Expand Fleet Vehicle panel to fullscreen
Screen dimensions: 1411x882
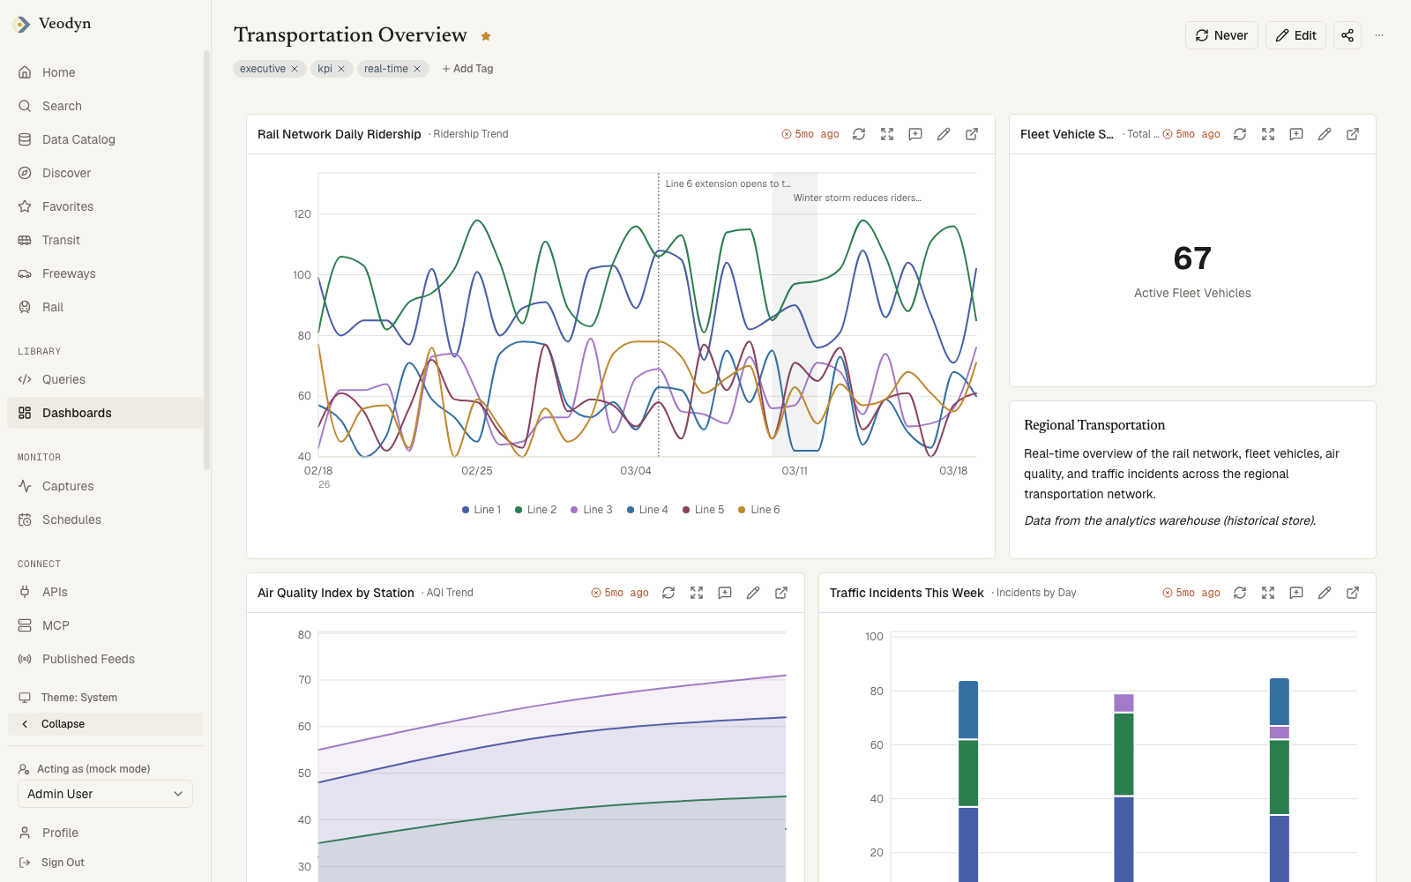tap(1268, 134)
